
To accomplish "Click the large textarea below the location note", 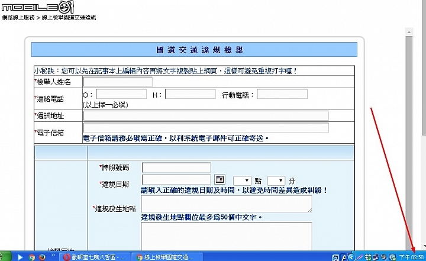I will click(226, 237).
